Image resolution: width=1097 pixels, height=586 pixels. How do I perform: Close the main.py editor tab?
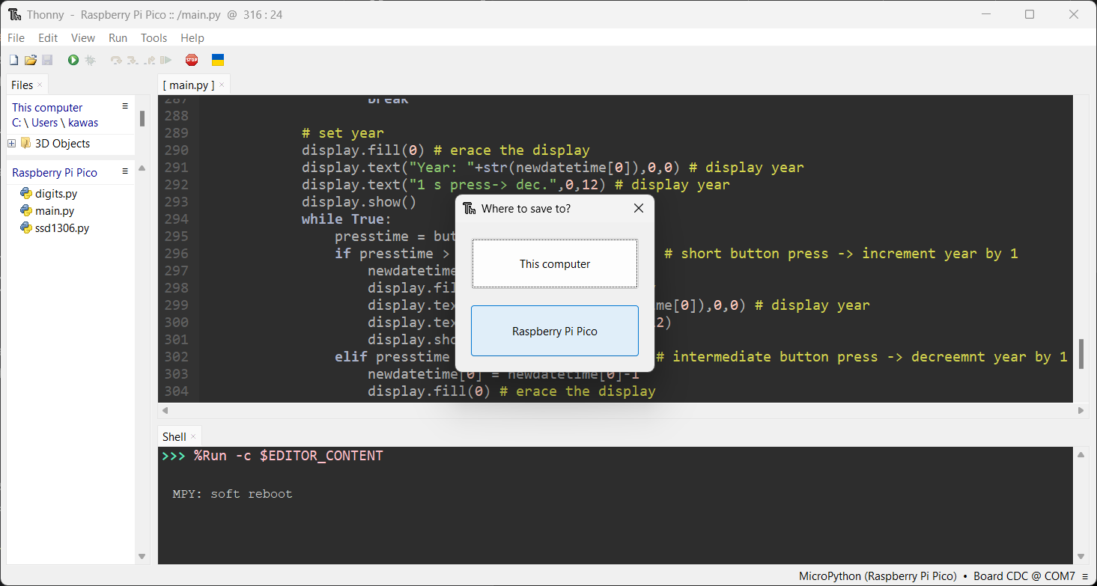[x=222, y=85]
